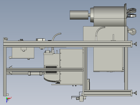The image size is (140, 105).
Task: Select the bottom right horizontal frame beam
Action: (x=108, y=93)
